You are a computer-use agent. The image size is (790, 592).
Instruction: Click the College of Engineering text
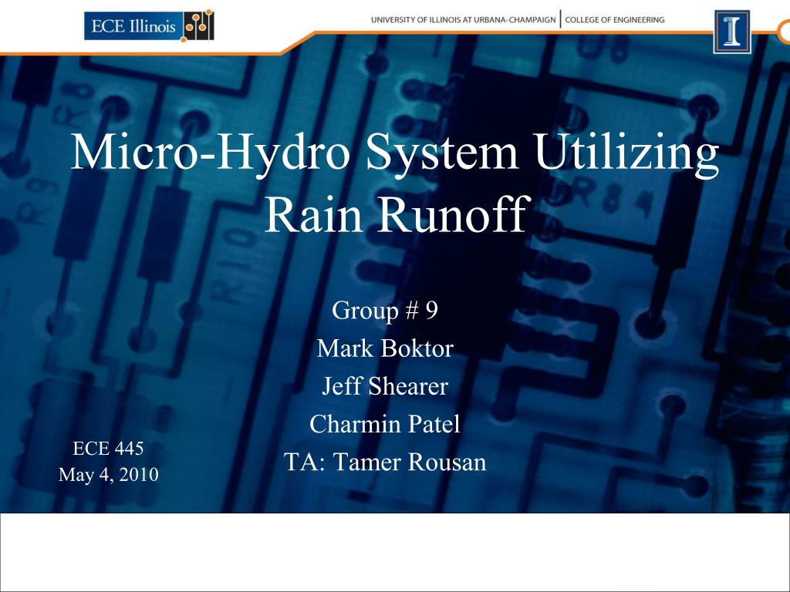615,20
